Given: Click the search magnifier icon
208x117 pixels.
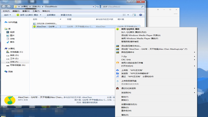Looking at the screenshot, I should click(142, 6).
